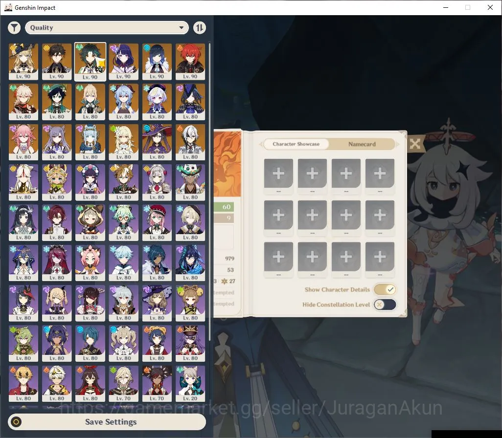502x438 pixels.
Task: Select Mona's character portrait
Action: pos(157,142)
